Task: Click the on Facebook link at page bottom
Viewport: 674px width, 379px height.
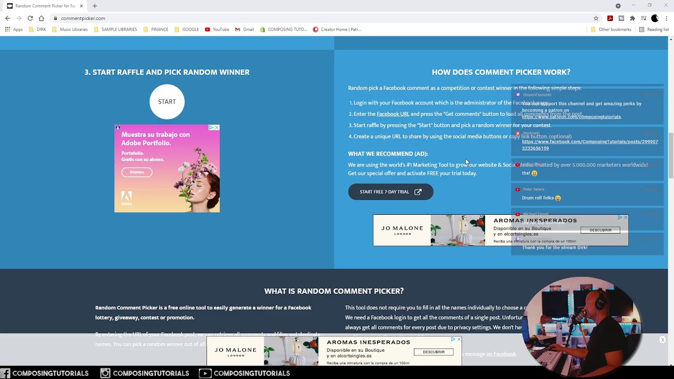Action: [501, 354]
